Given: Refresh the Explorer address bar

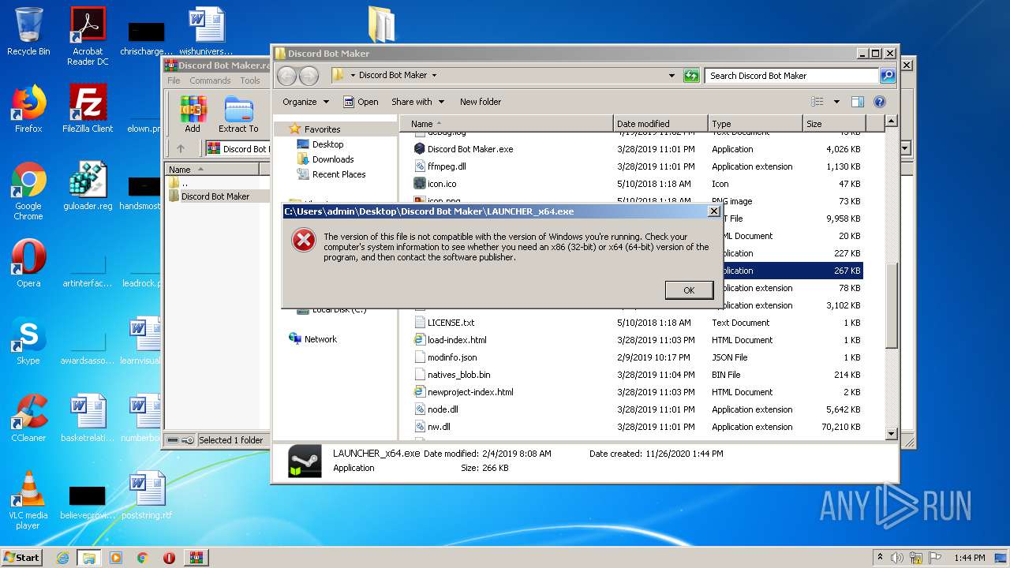Looking at the screenshot, I should tap(691, 76).
